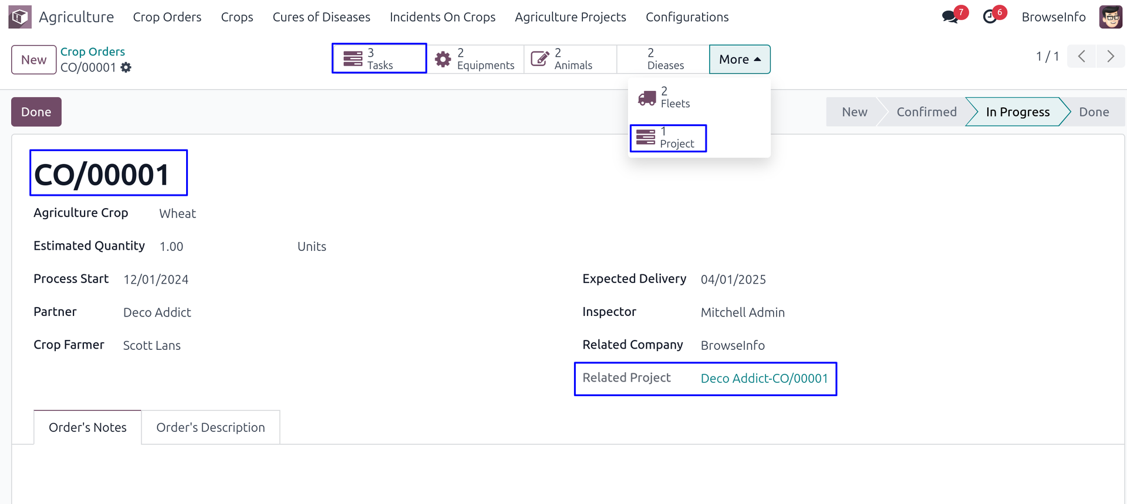Open the Project stat icon
Image resolution: width=1127 pixels, height=504 pixels.
pos(646,138)
